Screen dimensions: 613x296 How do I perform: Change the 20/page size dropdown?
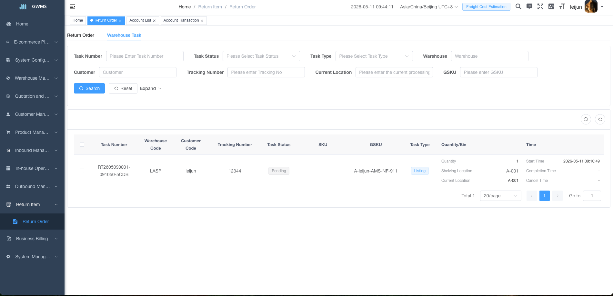click(x=501, y=196)
